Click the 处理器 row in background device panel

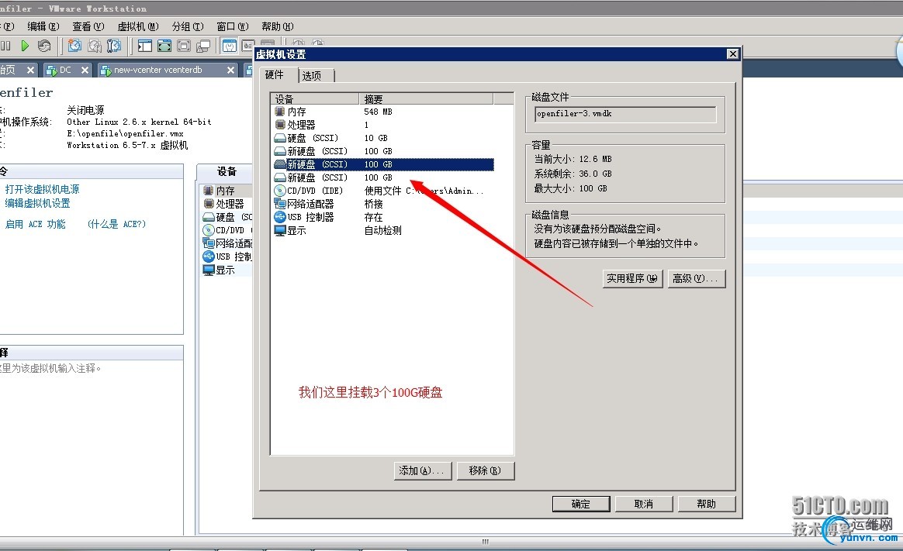pyautogui.click(x=227, y=204)
